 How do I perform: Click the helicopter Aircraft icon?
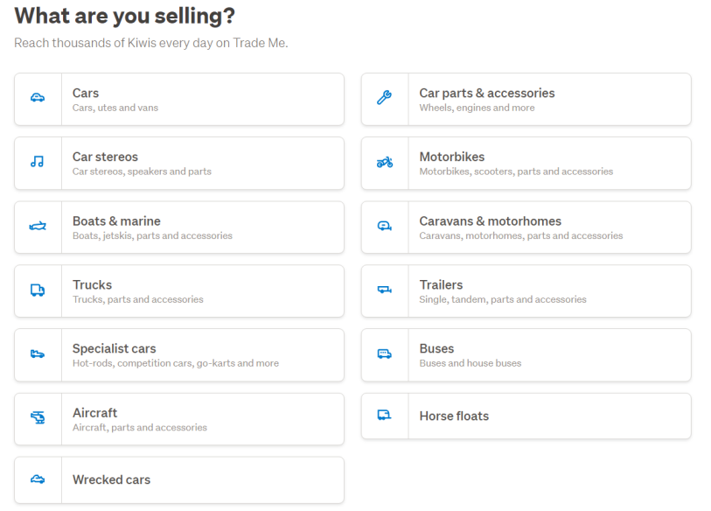[38, 418]
